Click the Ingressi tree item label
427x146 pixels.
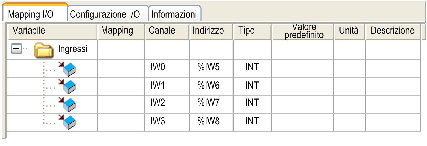click(x=73, y=49)
